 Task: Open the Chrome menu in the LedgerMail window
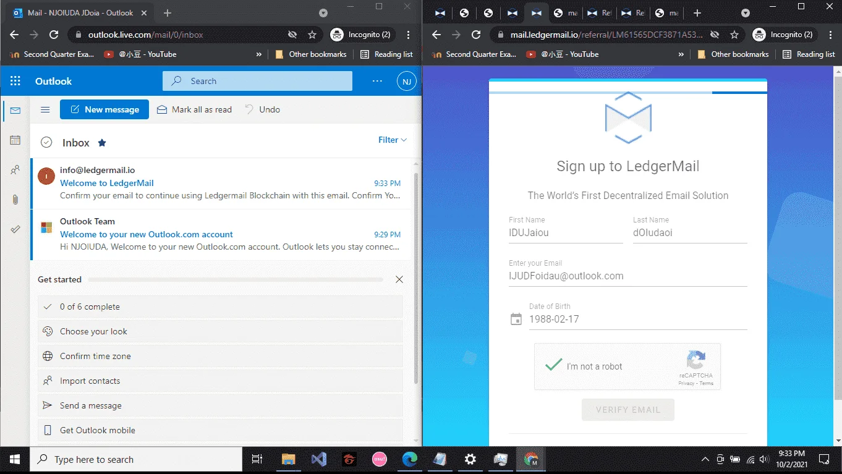click(x=831, y=35)
